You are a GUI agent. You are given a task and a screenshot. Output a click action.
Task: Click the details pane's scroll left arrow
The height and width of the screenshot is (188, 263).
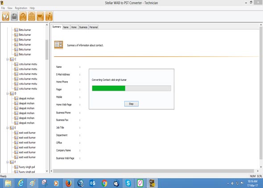click(52, 171)
